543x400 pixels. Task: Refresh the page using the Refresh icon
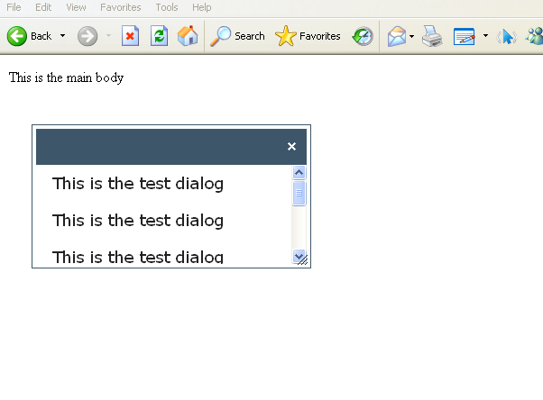click(x=159, y=36)
